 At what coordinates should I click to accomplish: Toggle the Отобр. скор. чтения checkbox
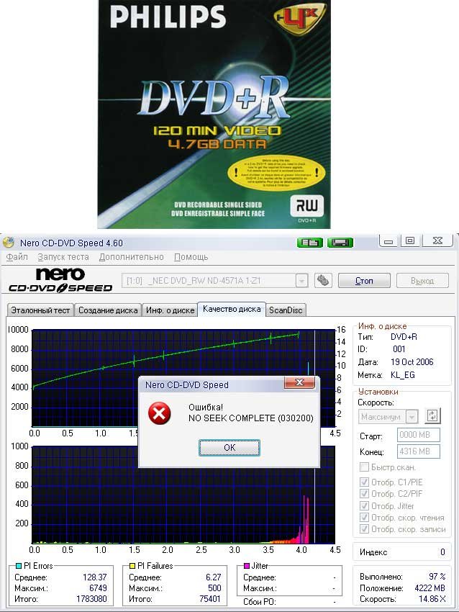click(364, 518)
